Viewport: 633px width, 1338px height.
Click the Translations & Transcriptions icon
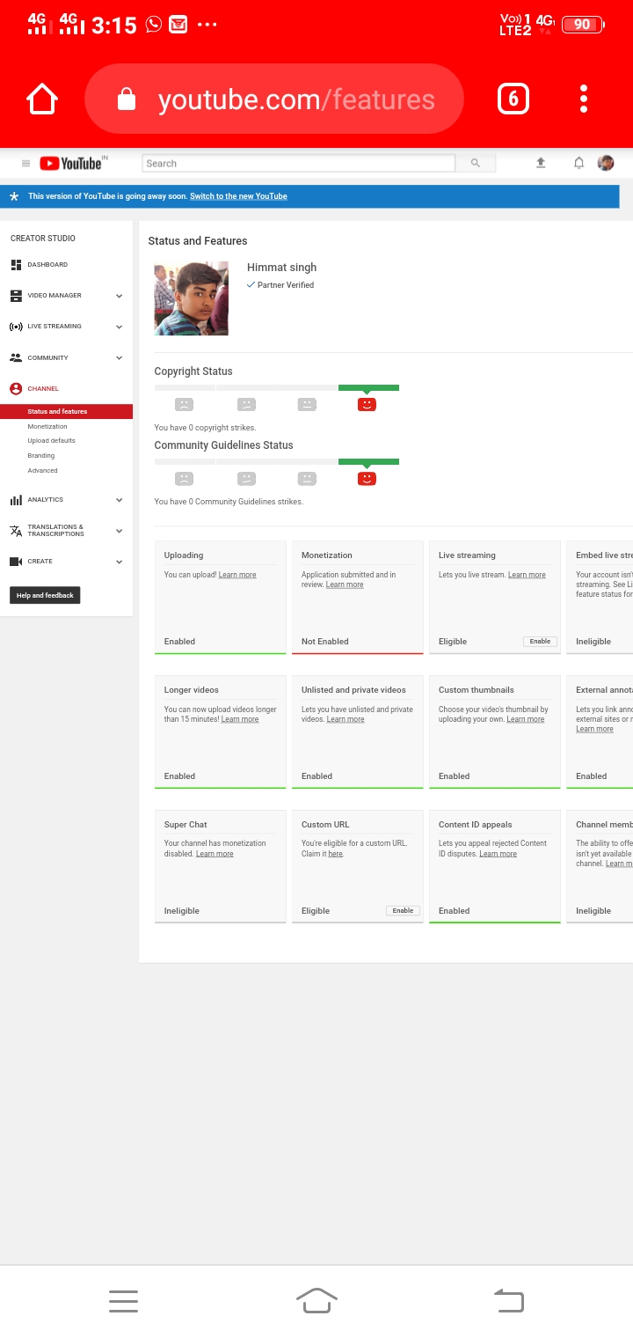point(16,531)
